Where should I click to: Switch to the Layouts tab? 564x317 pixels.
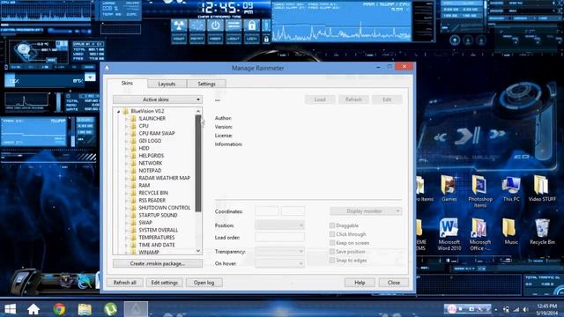(x=167, y=84)
